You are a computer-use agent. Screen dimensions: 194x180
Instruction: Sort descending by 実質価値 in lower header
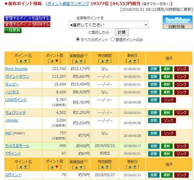coord(81,167)
